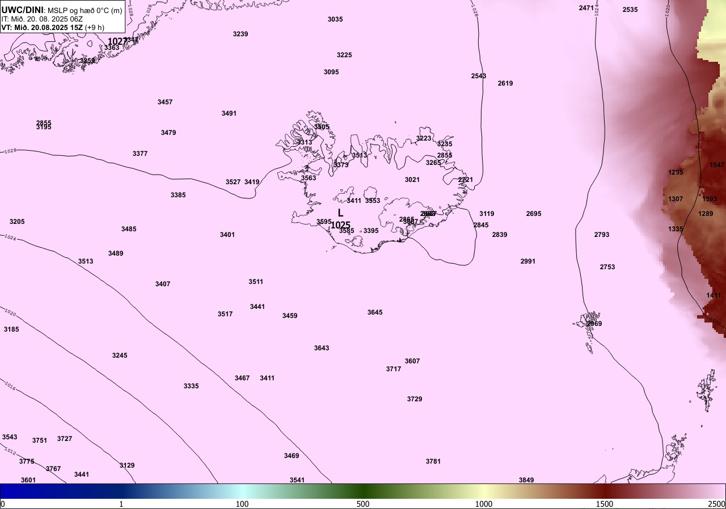Select the 2753 label

coord(607,267)
